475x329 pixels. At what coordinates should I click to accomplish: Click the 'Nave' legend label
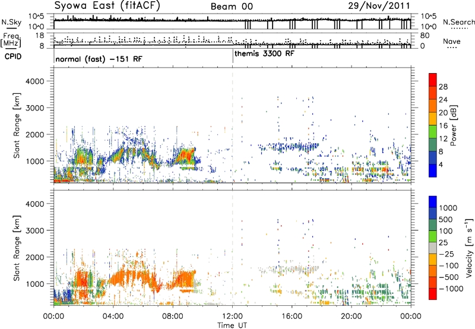pyautogui.click(x=452, y=41)
